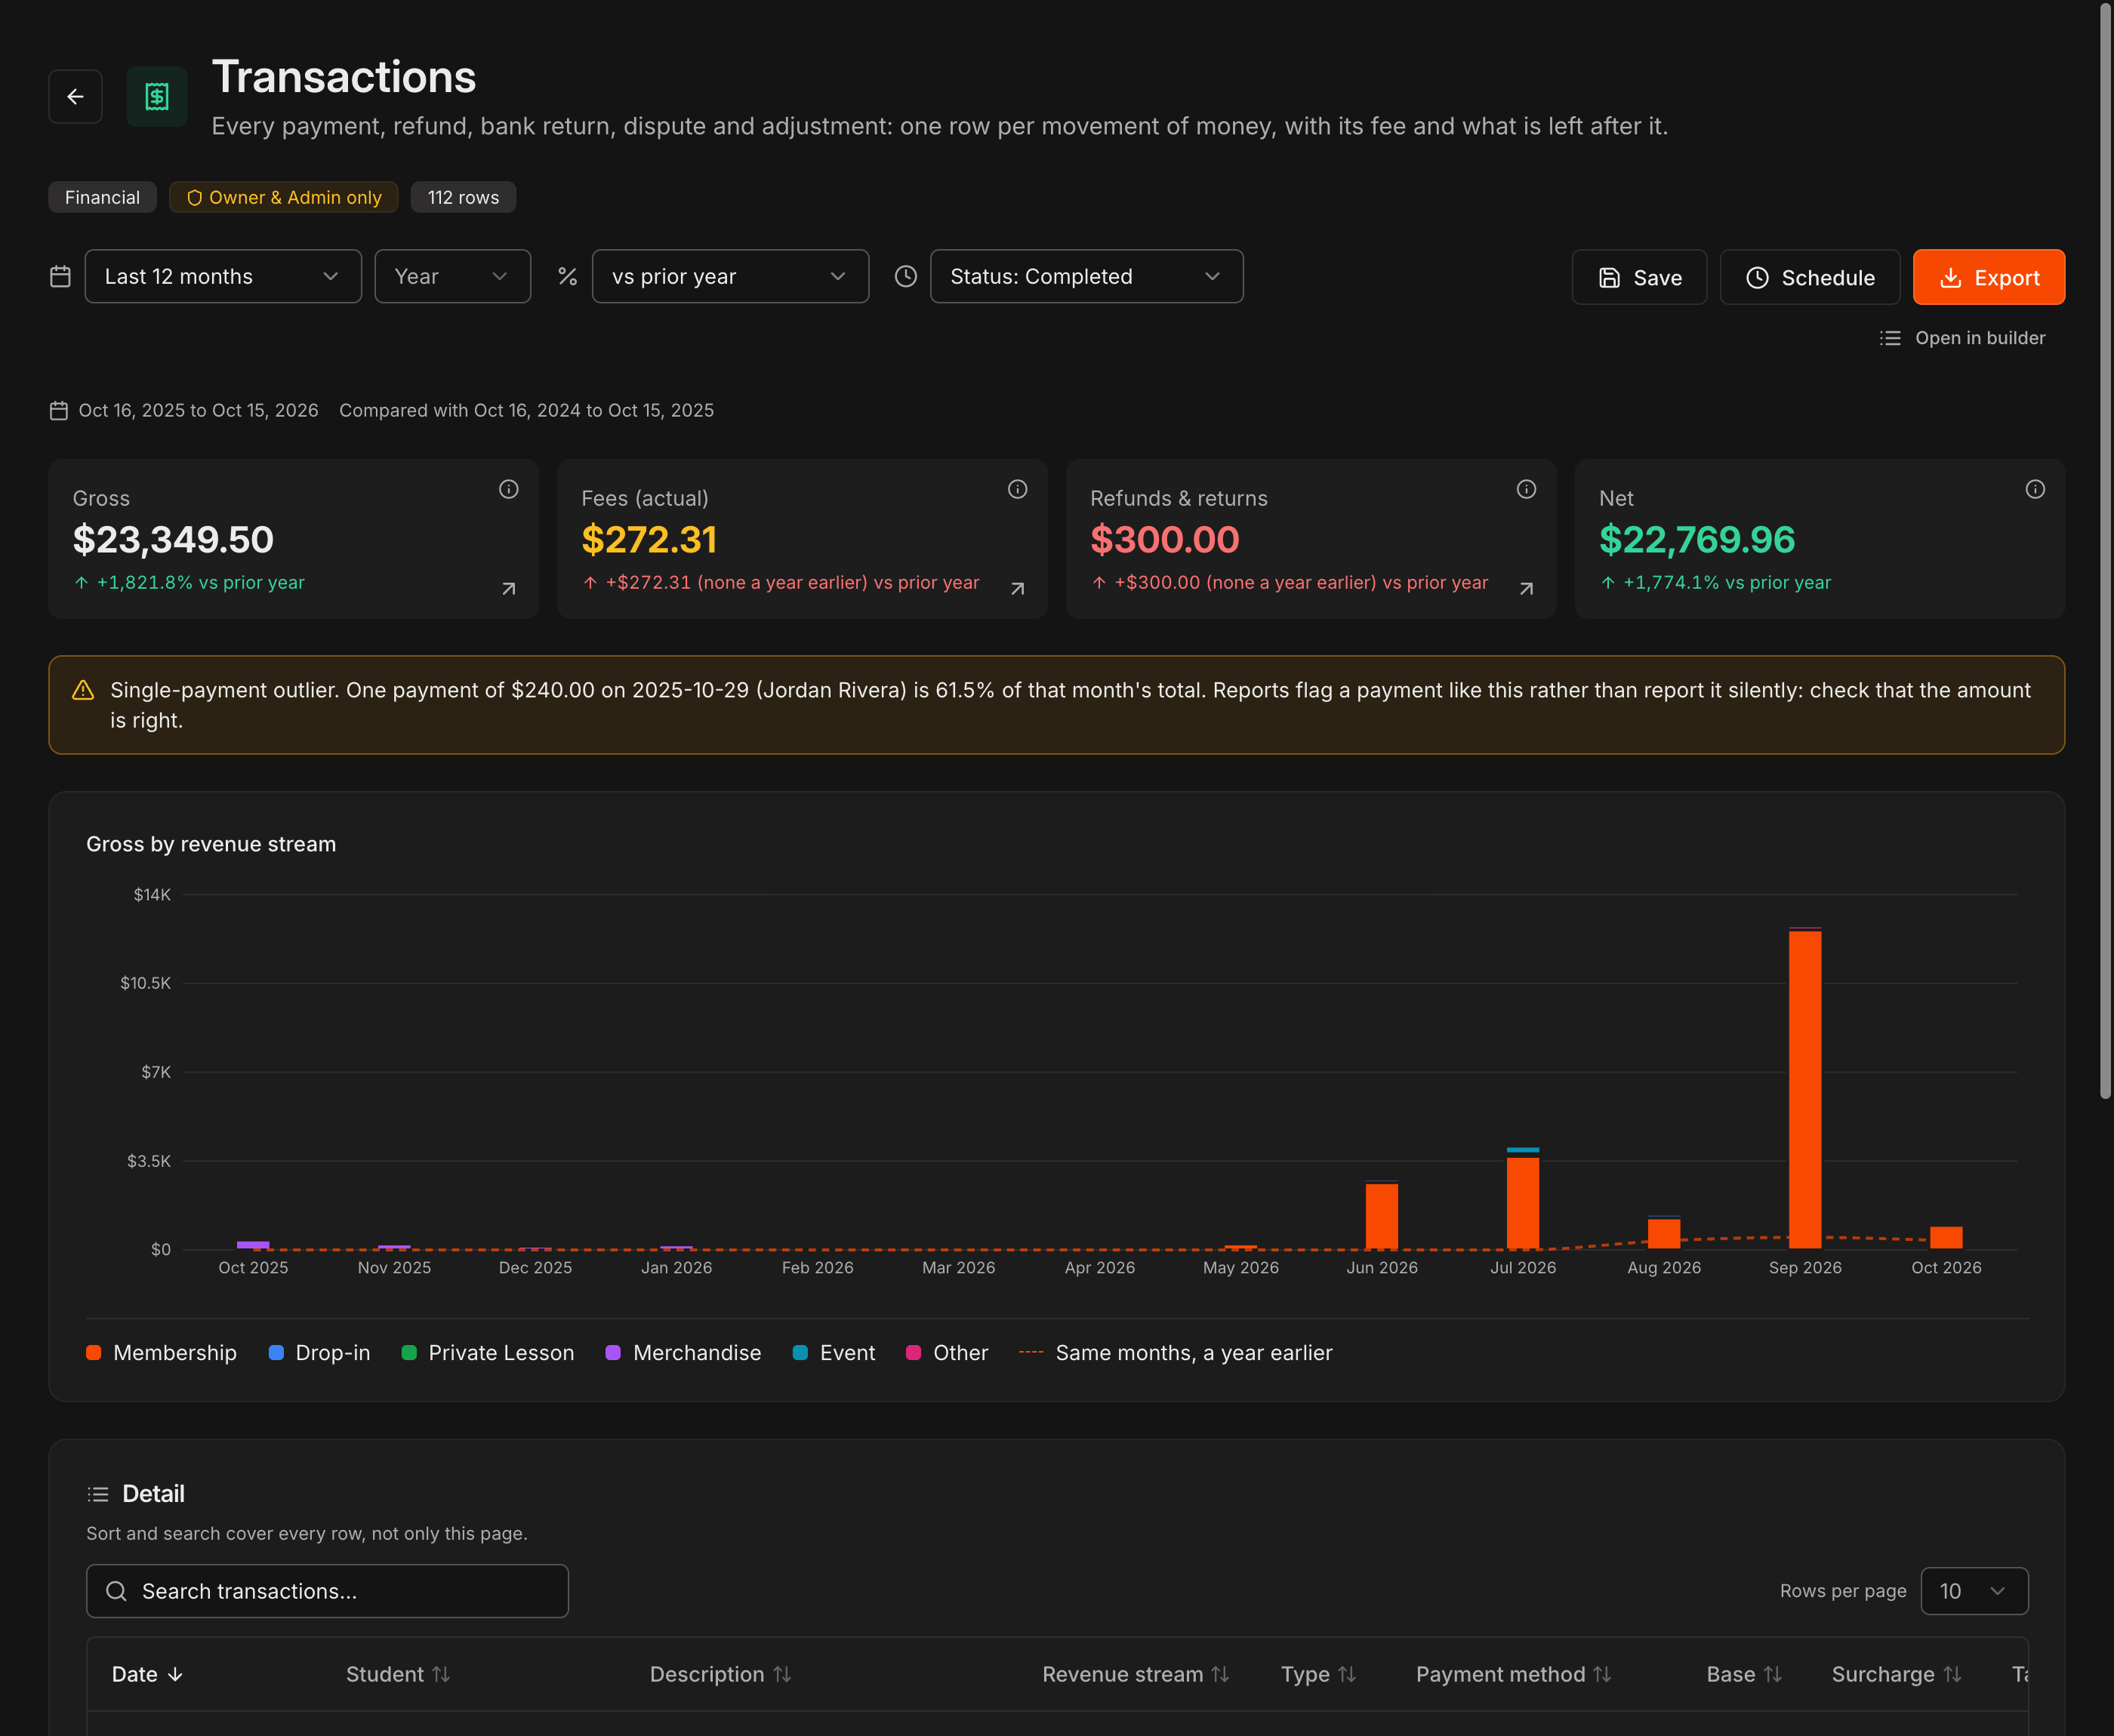Toggle Same months, a year earlier line
Image resolution: width=2114 pixels, height=1736 pixels.
tap(1176, 1353)
